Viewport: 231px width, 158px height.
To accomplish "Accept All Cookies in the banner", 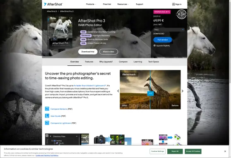I will [x=193, y=151].
